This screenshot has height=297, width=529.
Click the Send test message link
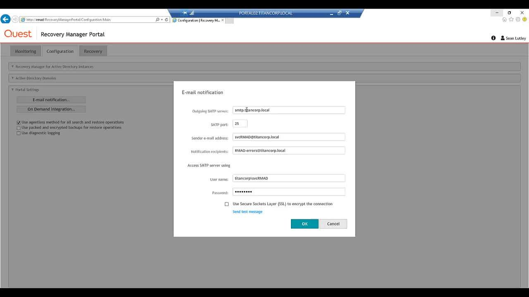(247, 212)
